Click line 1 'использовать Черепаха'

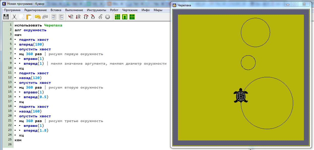pyautogui.click(x=38, y=25)
